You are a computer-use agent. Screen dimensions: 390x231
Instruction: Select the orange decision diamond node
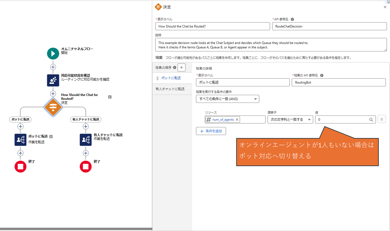pyautogui.click(x=53, y=107)
